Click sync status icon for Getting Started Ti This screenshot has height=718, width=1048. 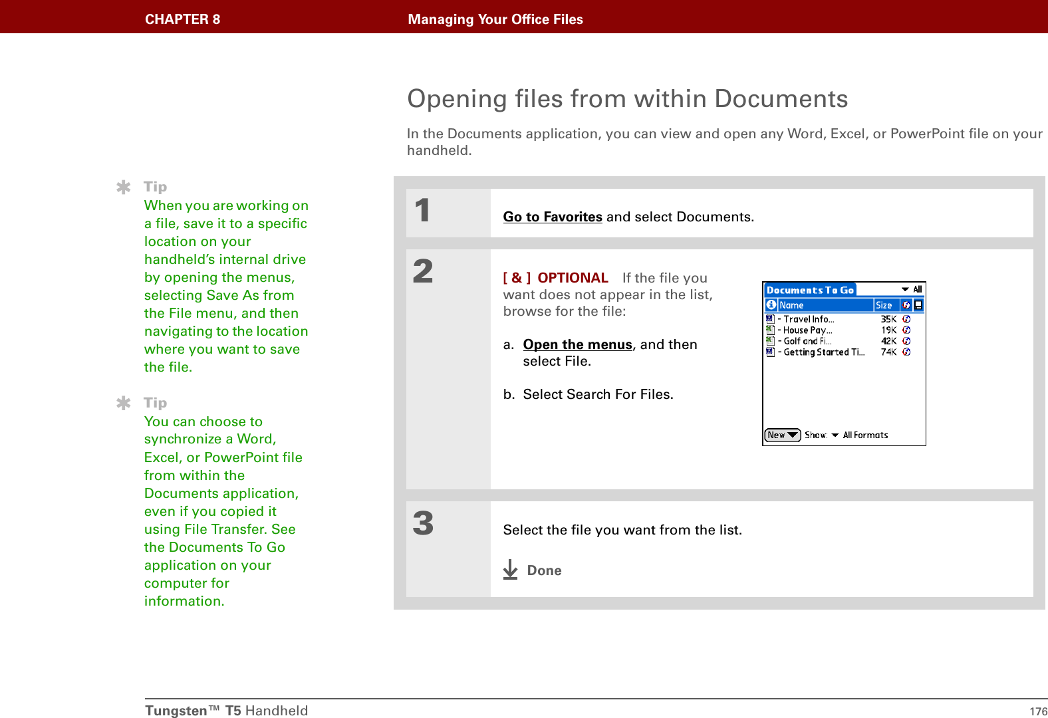pos(906,352)
